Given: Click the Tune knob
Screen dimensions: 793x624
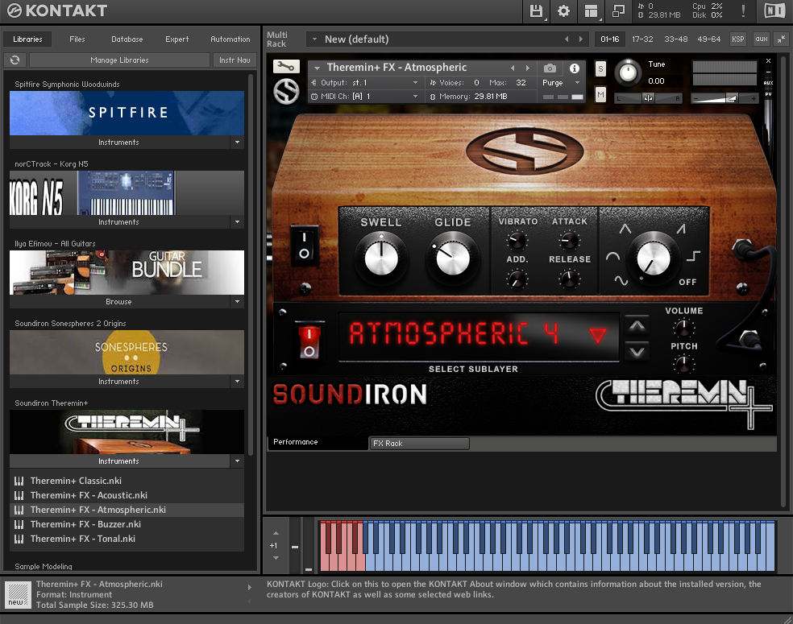Looking at the screenshot, I should (628, 72).
